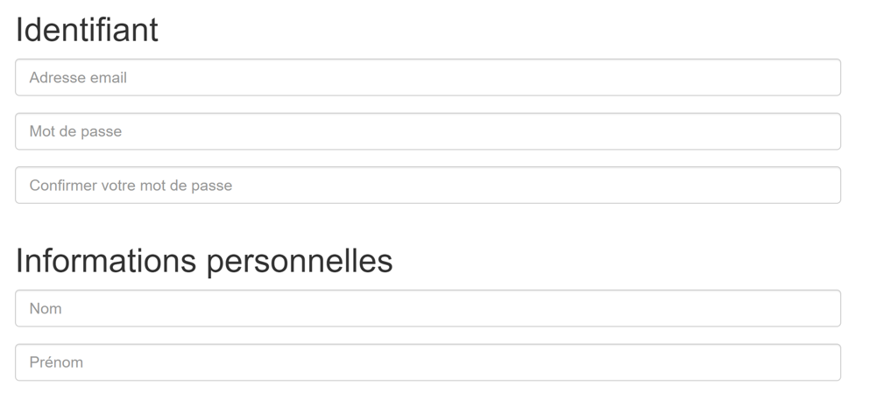Select the Confirmer votre mot de passe field
The height and width of the screenshot is (407, 876).
(427, 186)
